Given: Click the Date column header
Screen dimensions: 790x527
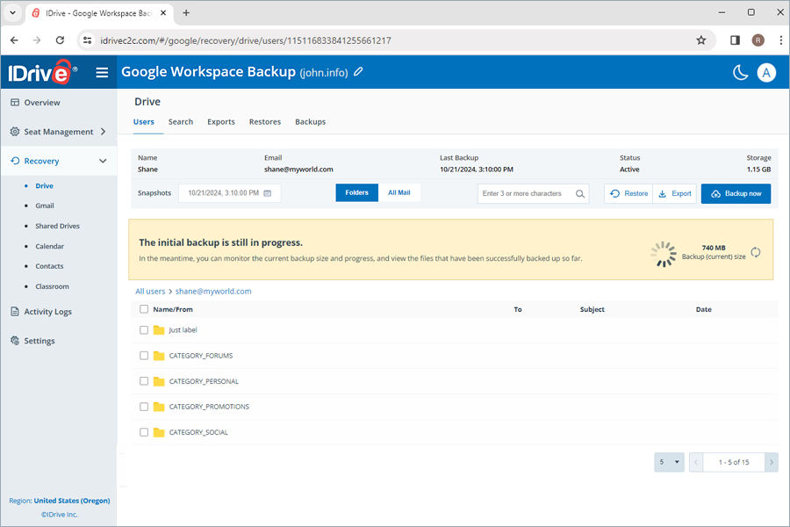Looking at the screenshot, I should (704, 309).
